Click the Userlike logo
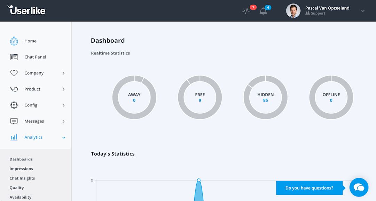 (26, 10)
